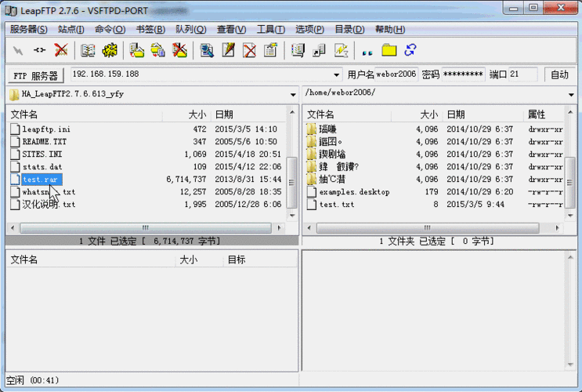Screen dimensions: 582x392
Task: Open the 查看(V) menu
Action: pyautogui.click(x=231, y=29)
